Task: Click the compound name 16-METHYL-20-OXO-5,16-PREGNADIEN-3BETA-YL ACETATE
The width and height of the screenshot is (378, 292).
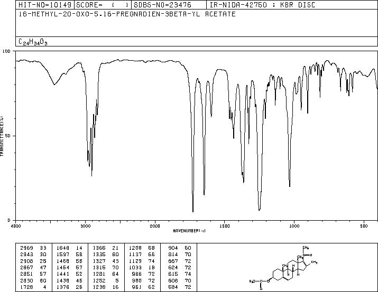Action: coord(127,14)
